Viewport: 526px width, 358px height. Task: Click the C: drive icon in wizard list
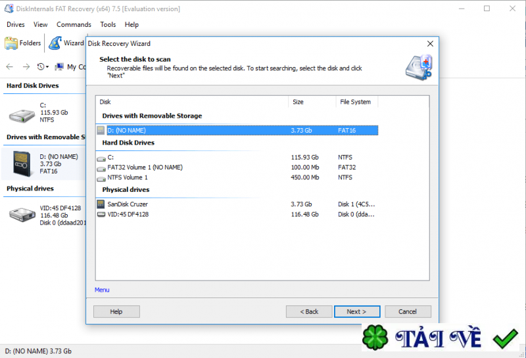click(x=101, y=158)
